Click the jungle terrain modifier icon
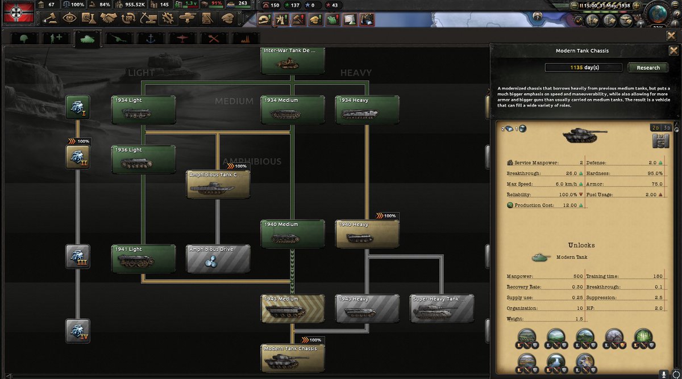682x379 pixels. pos(644,339)
